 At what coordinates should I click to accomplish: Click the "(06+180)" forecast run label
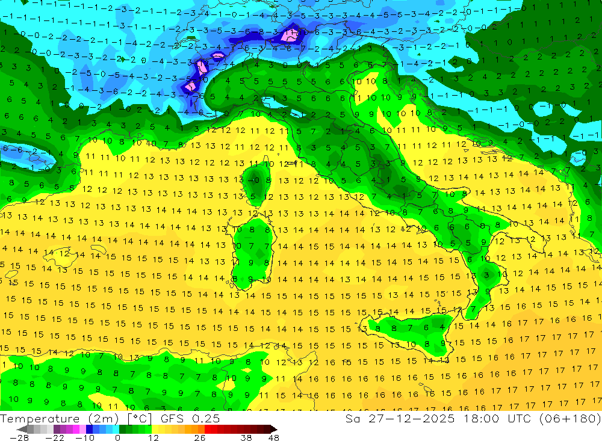[570, 418]
